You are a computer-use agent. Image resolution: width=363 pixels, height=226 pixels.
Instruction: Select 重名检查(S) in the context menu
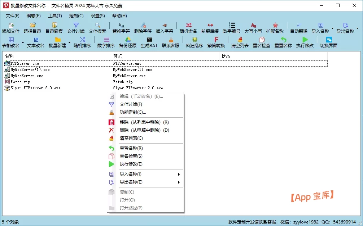point(145,156)
